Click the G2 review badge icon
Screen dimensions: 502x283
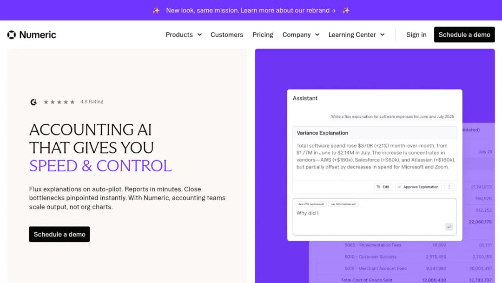point(33,102)
